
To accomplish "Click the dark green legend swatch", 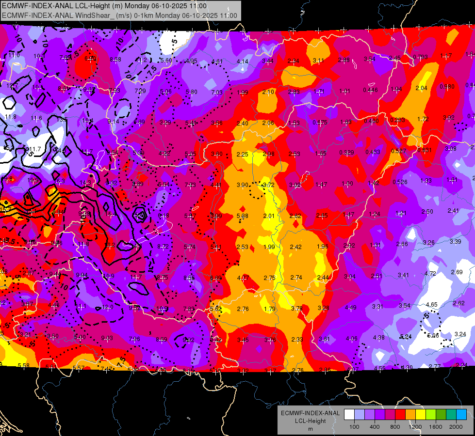I will [441, 415].
